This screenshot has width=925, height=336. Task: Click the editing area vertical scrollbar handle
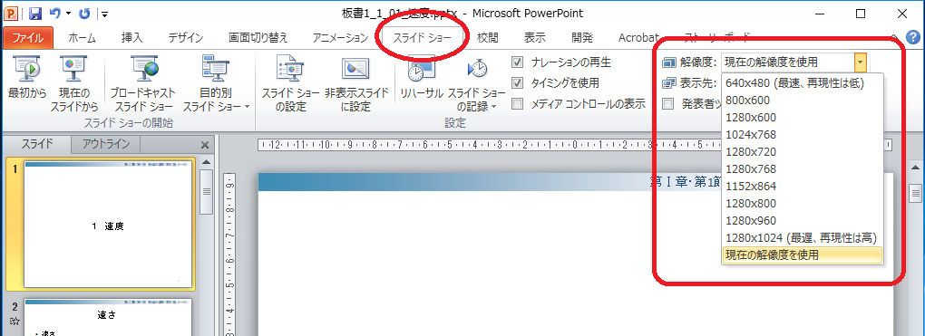tap(916, 193)
